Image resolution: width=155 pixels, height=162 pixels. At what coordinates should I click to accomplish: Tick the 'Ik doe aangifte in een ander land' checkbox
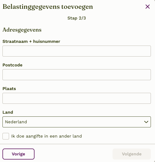6,136
